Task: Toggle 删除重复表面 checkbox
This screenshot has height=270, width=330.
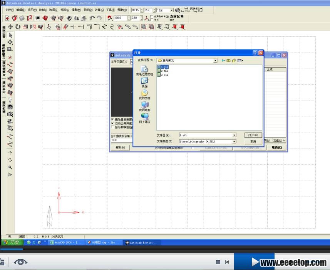Action: [112, 119]
